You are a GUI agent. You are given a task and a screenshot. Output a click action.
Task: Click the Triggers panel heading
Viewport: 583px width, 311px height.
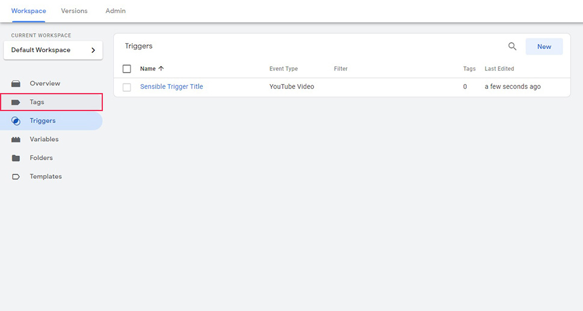click(139, 46)
